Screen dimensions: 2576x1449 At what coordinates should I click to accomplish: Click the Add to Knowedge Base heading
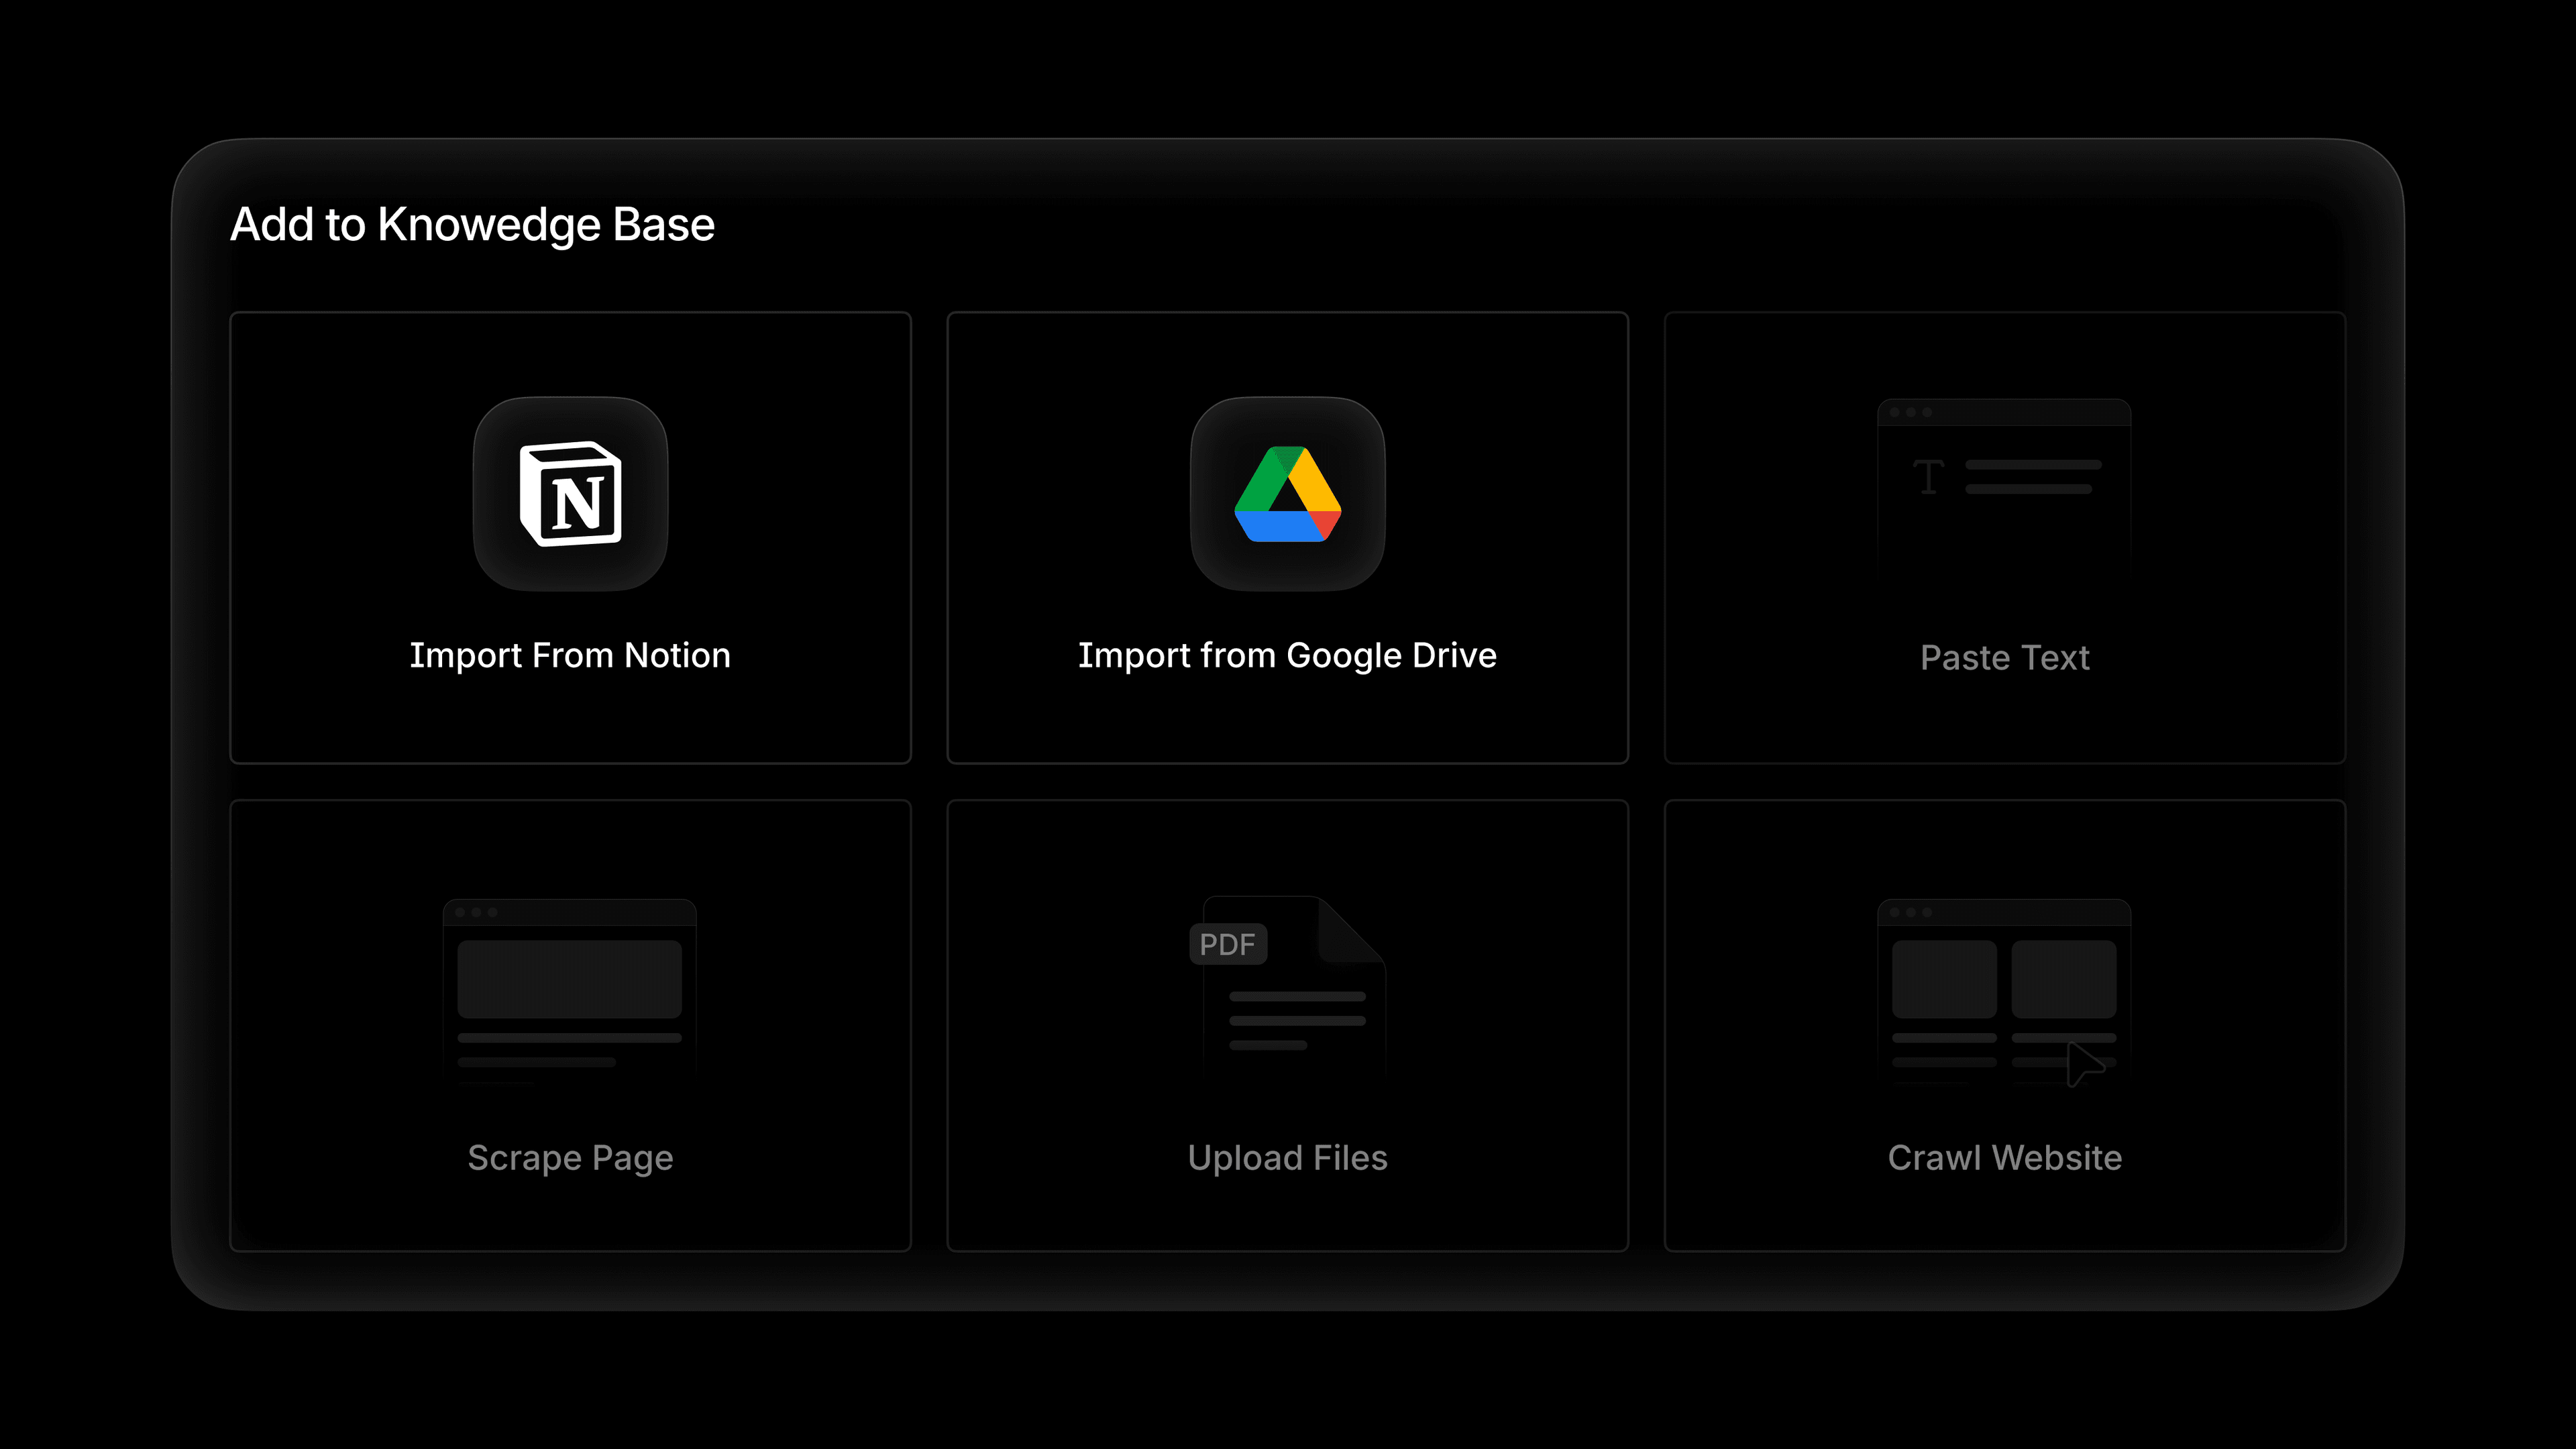click(473, 225)
